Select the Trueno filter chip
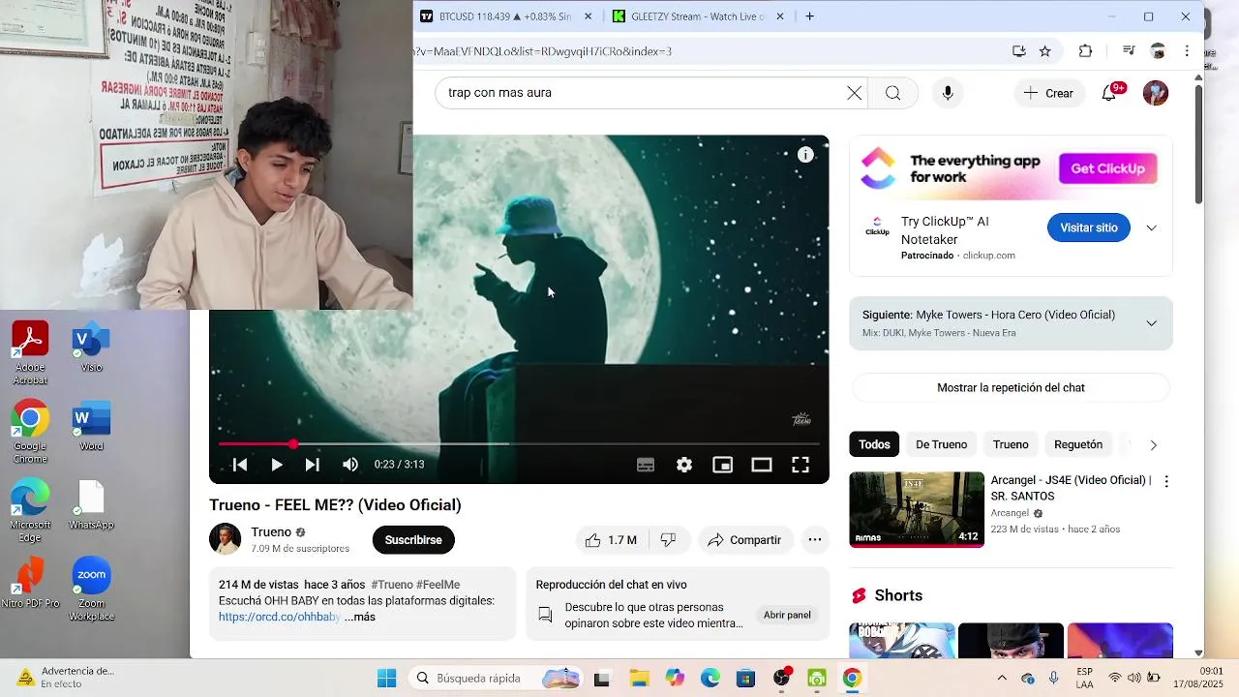Viewport: 1239px width, 697px height. coord(1011,444)
